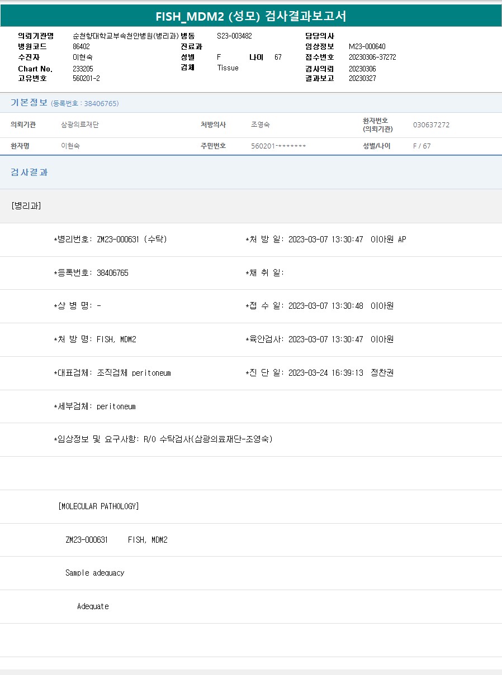Click the diagnosis date 2023-03-24 16:39:13

tap(325, 373)
